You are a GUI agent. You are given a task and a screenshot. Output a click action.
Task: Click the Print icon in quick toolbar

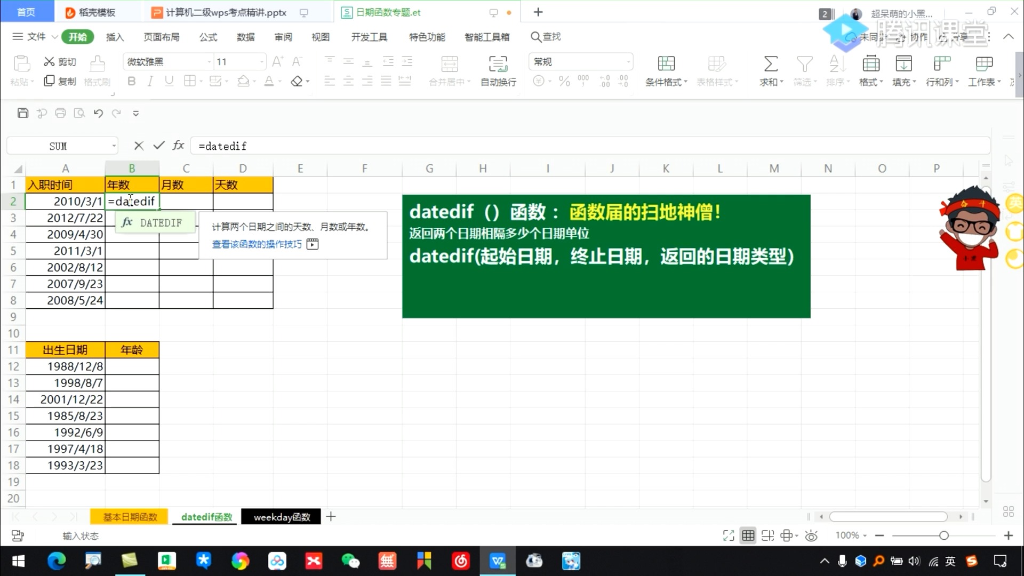(x=60, y=113)
